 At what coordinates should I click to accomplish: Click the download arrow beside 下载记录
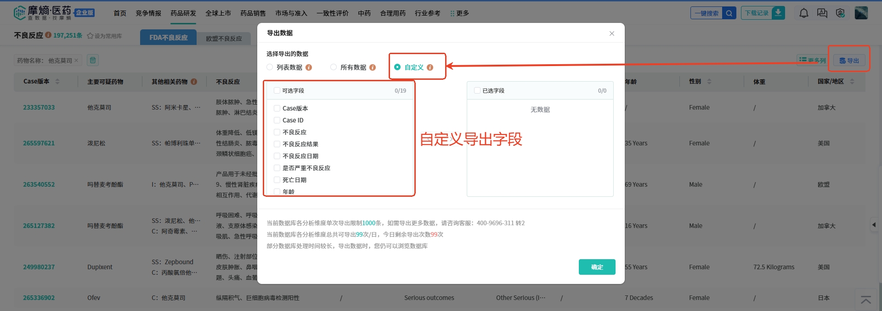pos(778,13)
